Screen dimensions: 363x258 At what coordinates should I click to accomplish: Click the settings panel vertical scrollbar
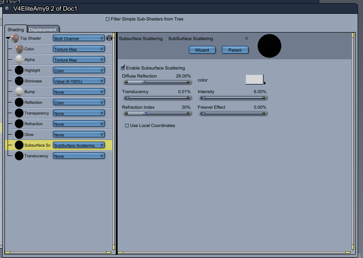click(353, 141)
